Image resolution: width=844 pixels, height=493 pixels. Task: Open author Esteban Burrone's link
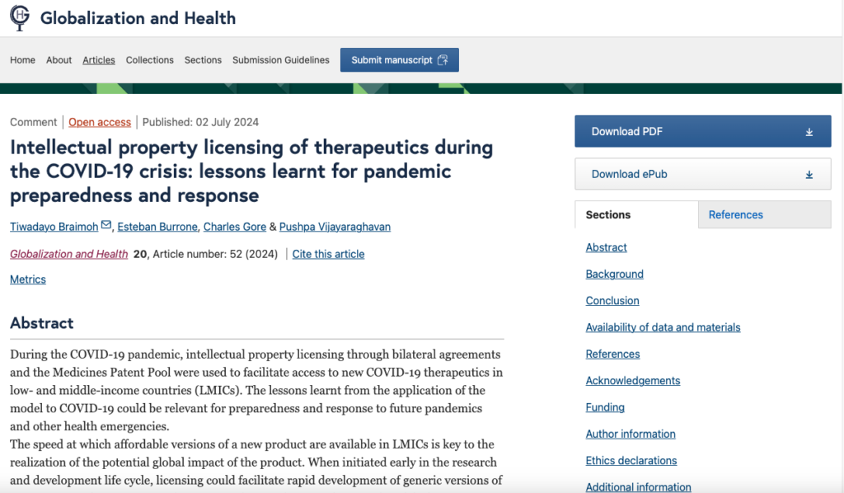point(157,227)
